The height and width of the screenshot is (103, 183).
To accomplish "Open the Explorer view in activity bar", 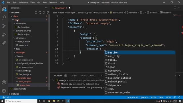I will [4, 9].
